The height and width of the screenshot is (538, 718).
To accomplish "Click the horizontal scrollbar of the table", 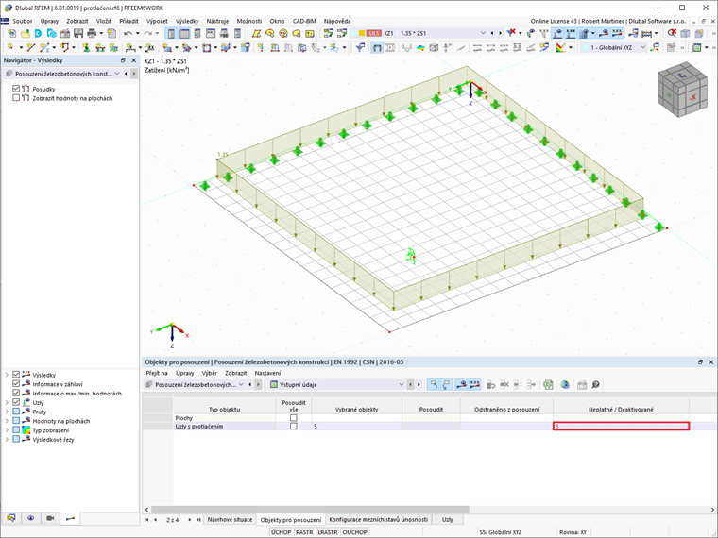I will 310,509.
